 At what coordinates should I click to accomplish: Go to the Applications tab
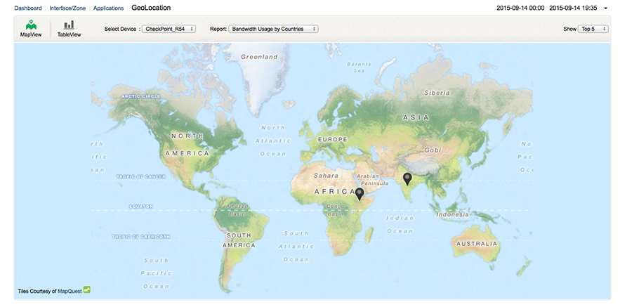[108, 8]
